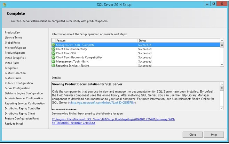
Task: Click green check icon beside Management Tools - Complete
Action: point(54,45)
